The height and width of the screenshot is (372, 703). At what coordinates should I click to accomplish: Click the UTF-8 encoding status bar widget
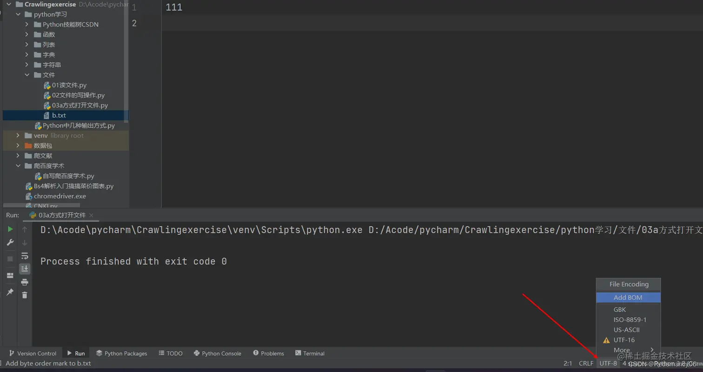[x=608, y=364]
